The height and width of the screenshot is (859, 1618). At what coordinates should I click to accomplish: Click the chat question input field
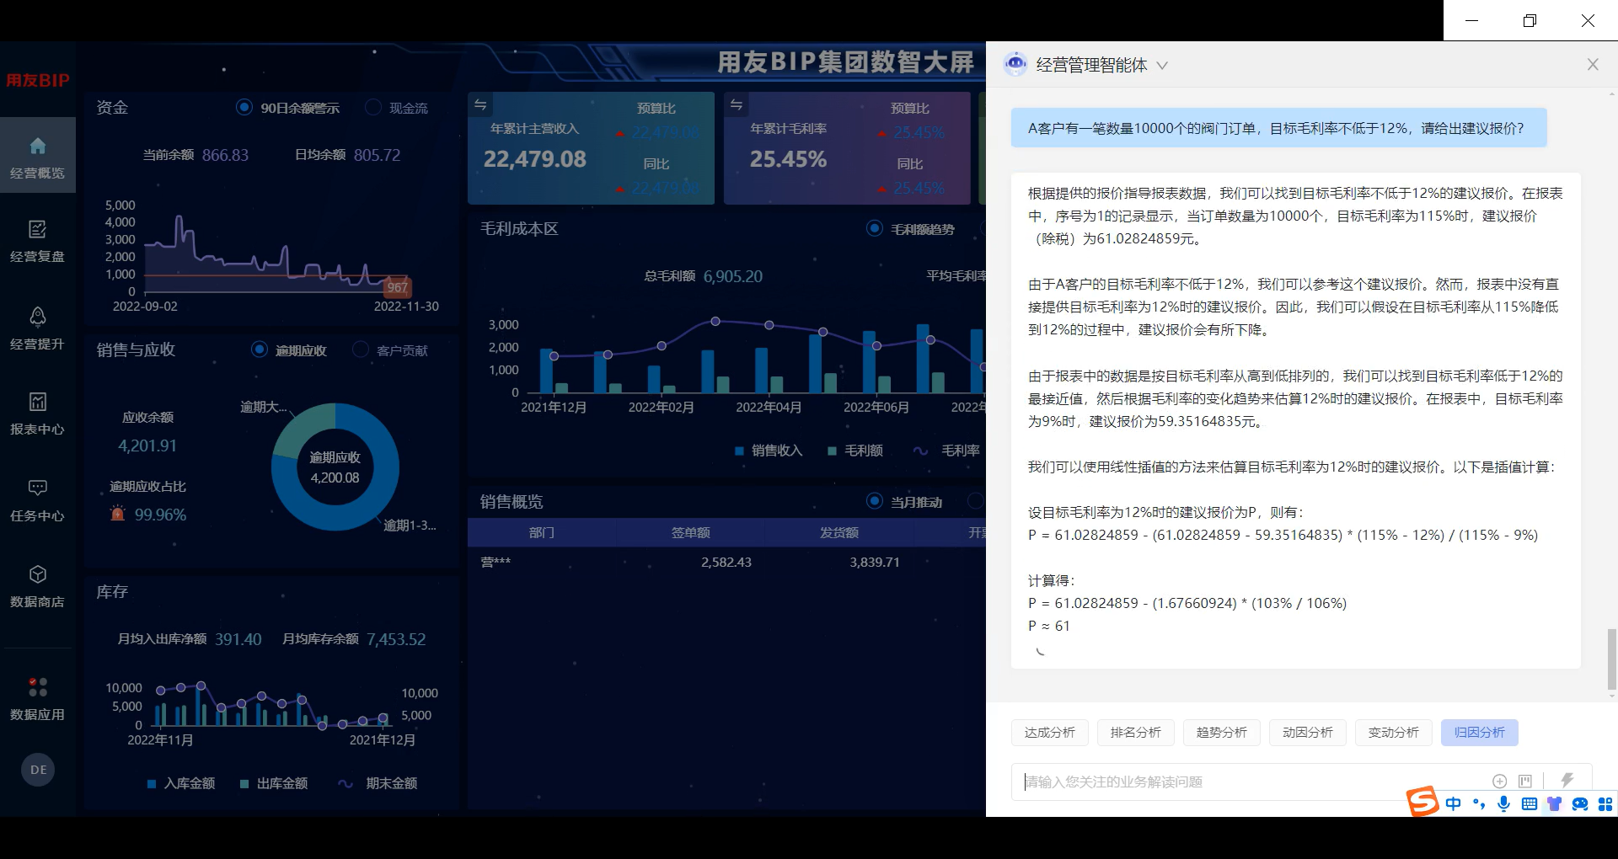point(1222,782)
